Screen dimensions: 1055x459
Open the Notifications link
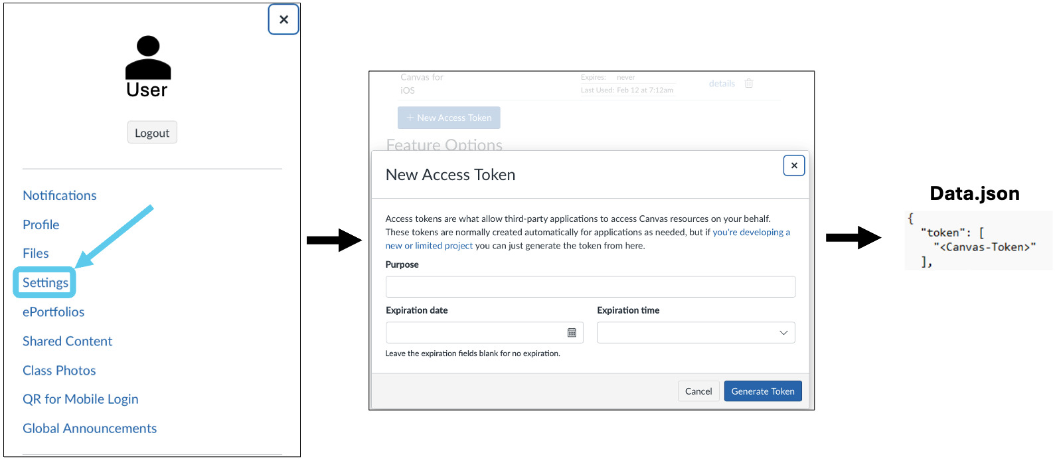tap(60, 195)
